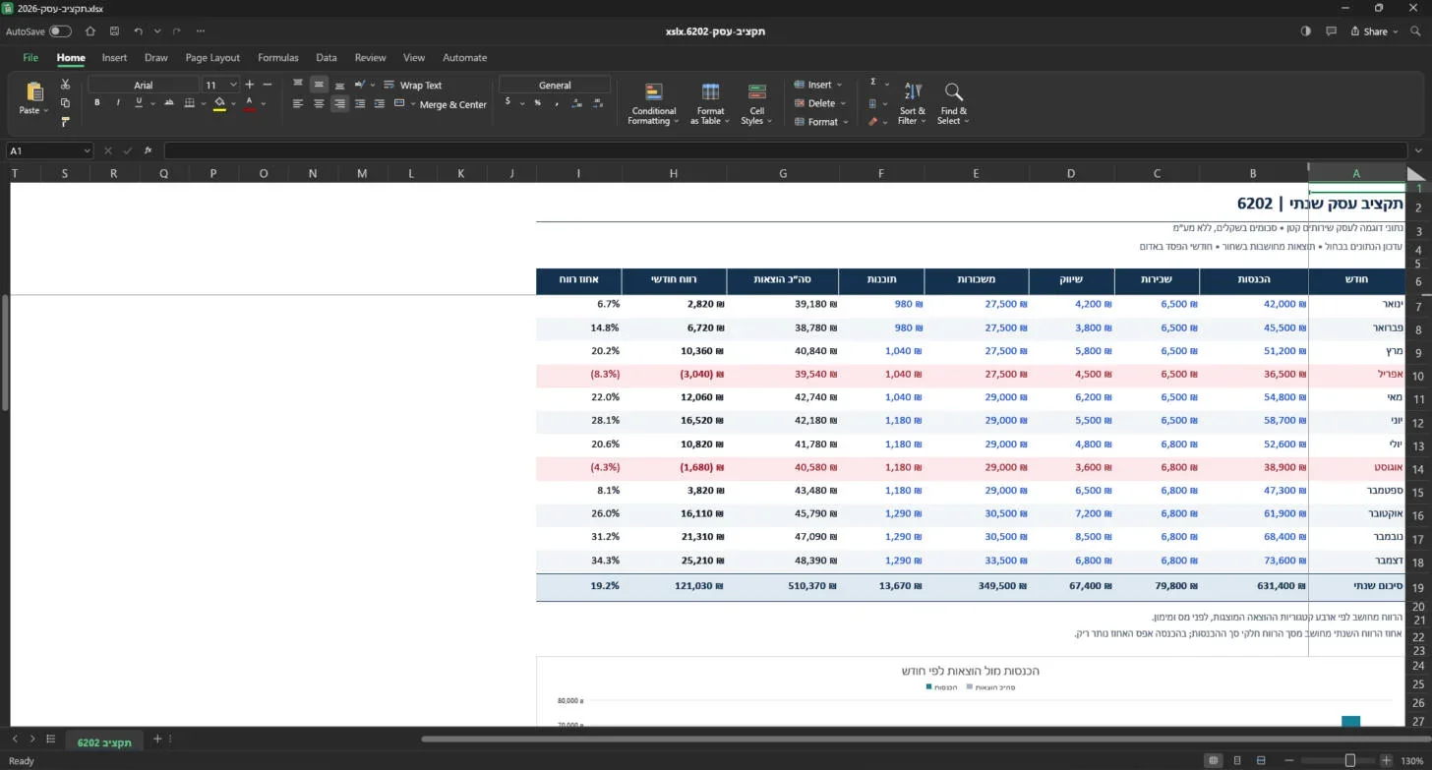Toggle the dark mode contrast icon
The image size is (1432, 770).
[1306, 31]
